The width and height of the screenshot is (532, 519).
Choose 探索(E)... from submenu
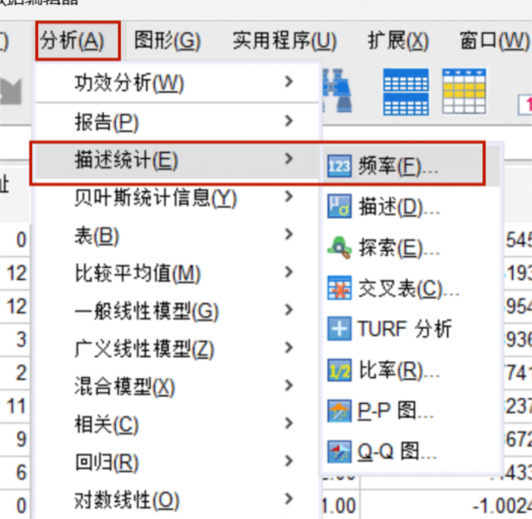pyautogui.click(x=412, y=247)
